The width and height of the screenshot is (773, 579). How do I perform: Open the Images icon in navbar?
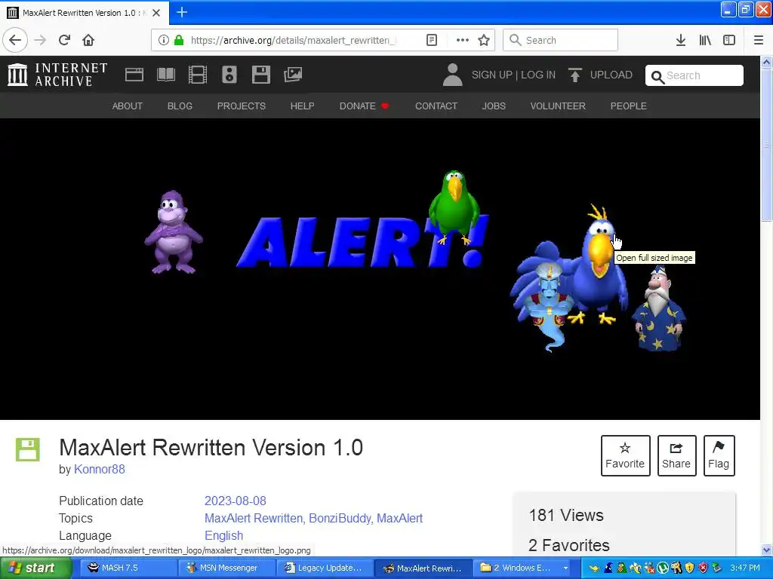click(x=293, y=75)
